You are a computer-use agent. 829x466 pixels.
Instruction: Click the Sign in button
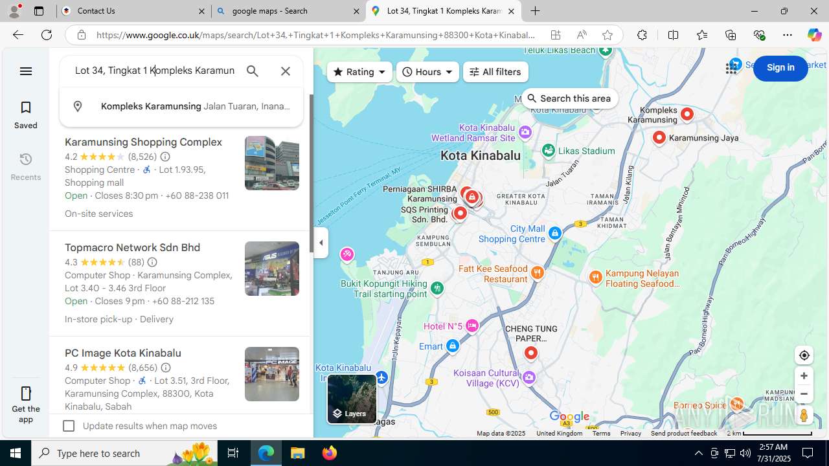pos(780,68)
